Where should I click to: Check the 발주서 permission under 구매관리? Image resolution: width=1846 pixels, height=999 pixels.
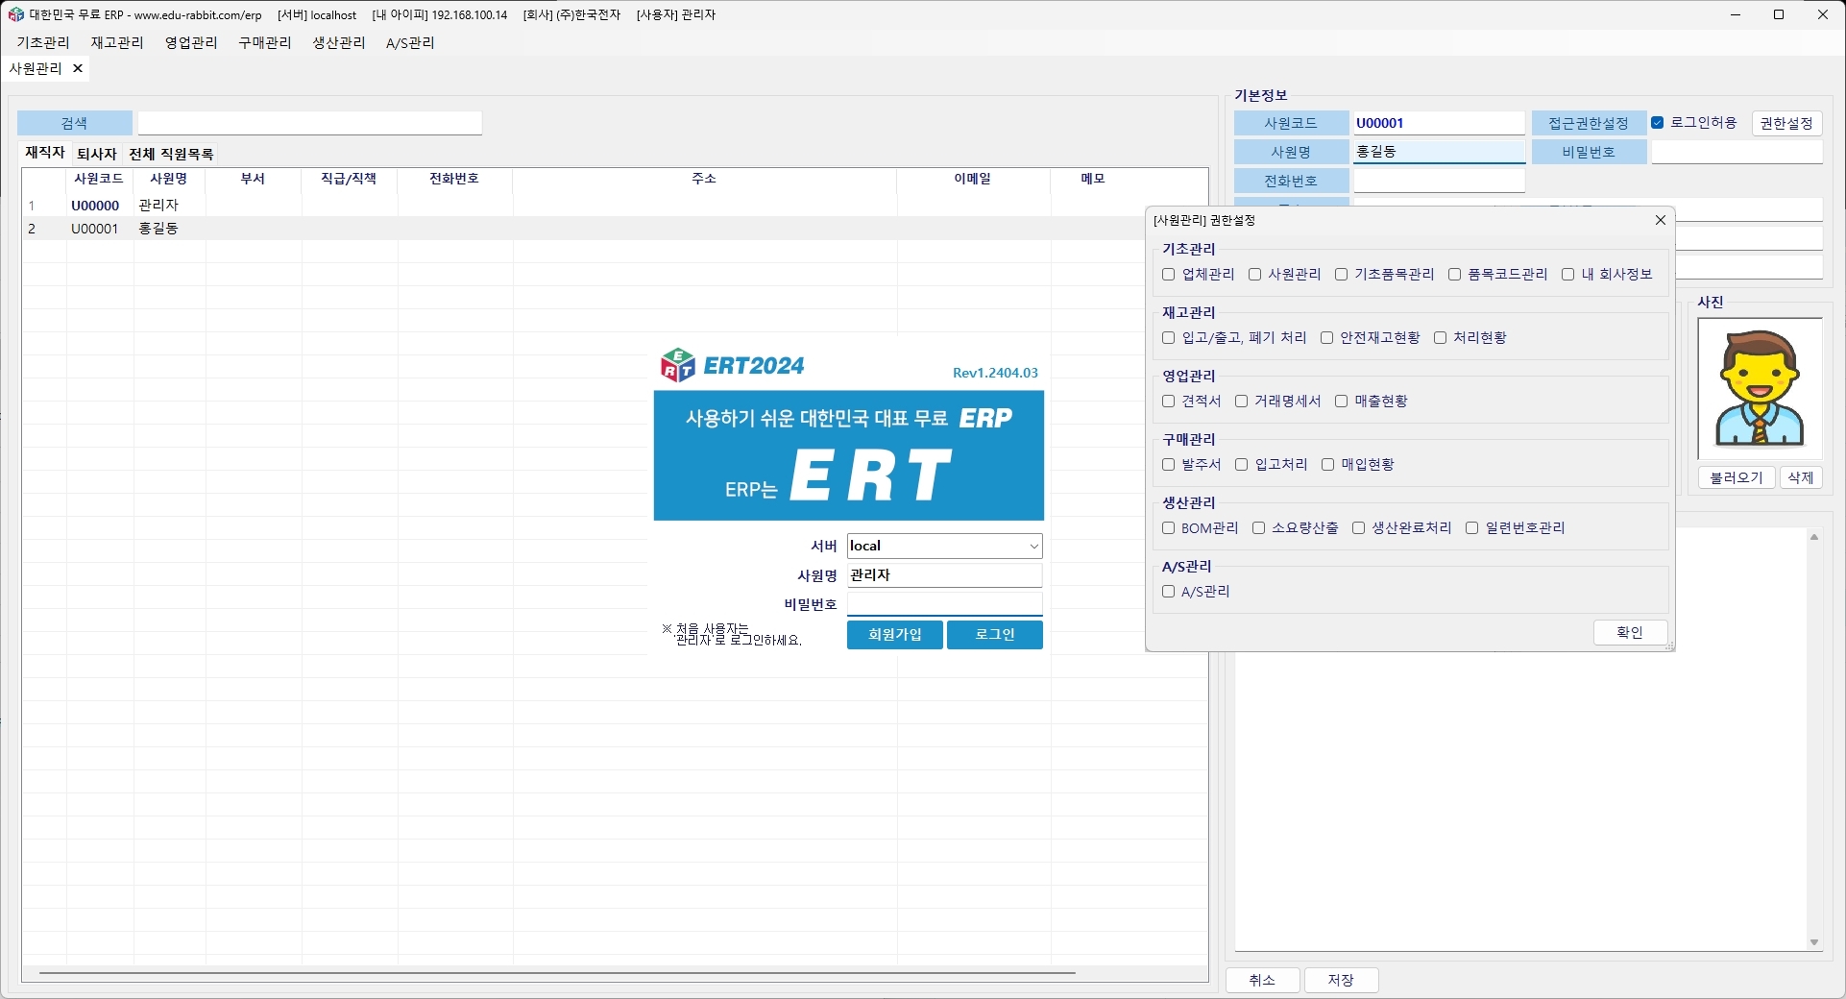[x=1169, y=465]
